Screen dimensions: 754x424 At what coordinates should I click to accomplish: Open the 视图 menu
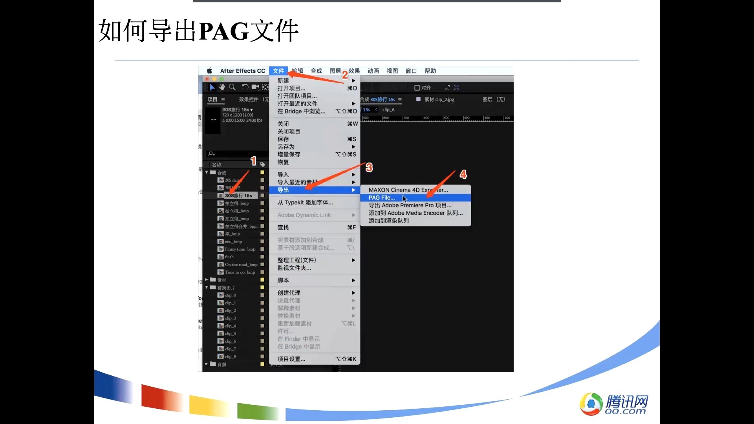(x=392, y=71)
